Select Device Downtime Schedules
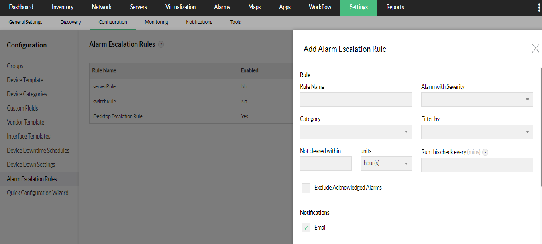 pos(38,150)
